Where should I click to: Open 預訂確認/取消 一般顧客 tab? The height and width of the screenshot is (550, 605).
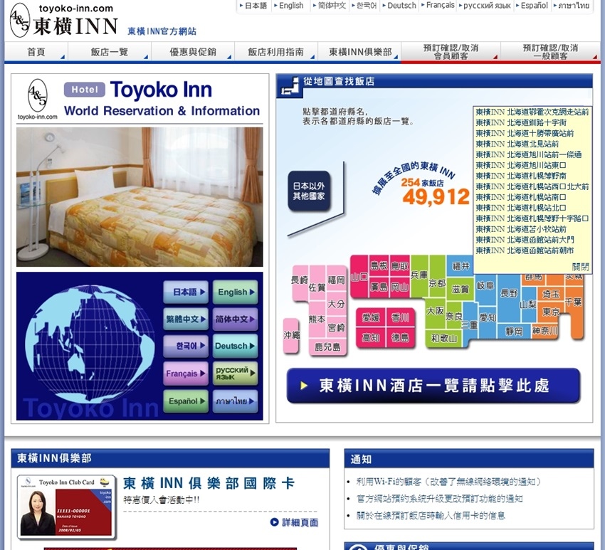coord(551,52)
